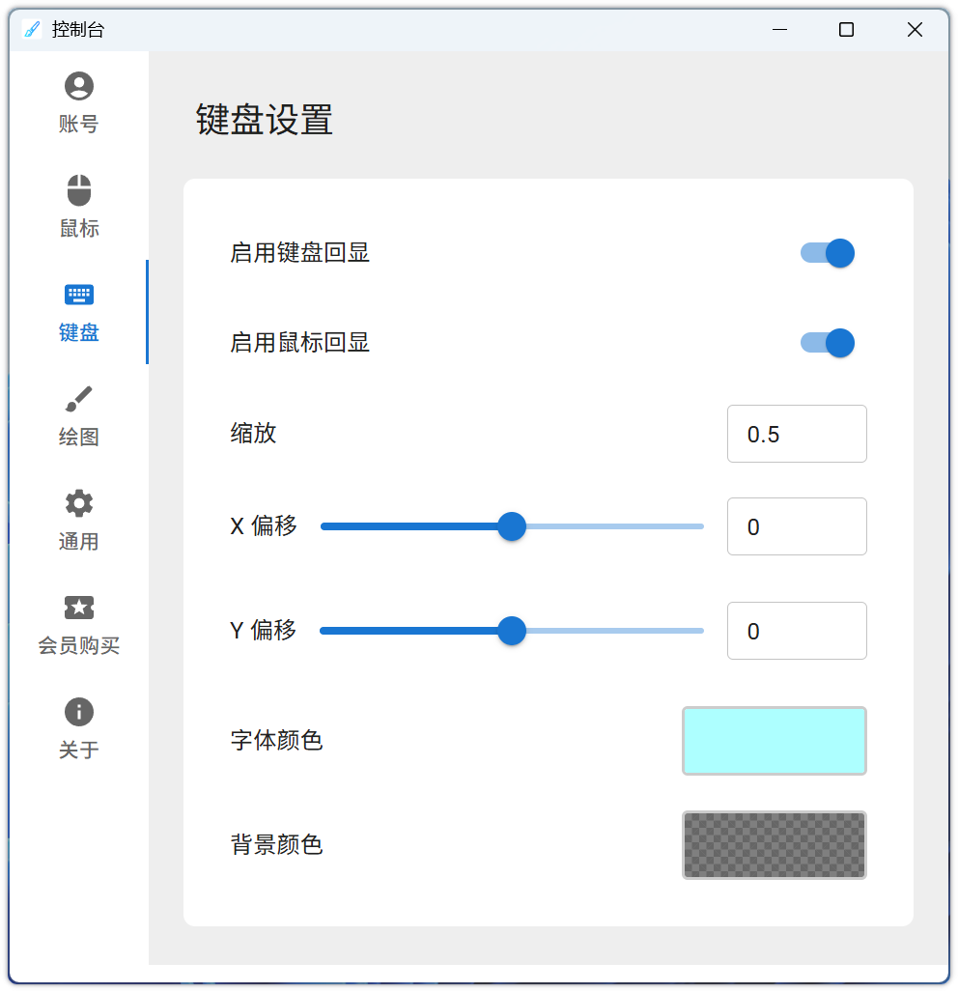Close the 控制台 window

[x=915, y=30]
